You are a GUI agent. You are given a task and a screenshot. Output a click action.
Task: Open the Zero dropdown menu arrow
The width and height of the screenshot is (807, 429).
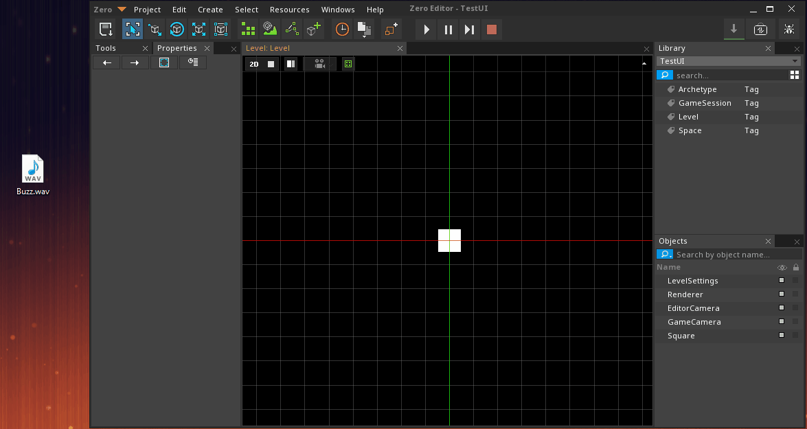click(x=122, y=10)
